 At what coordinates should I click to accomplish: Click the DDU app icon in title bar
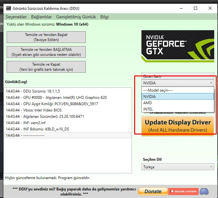[x=9, y=8]
